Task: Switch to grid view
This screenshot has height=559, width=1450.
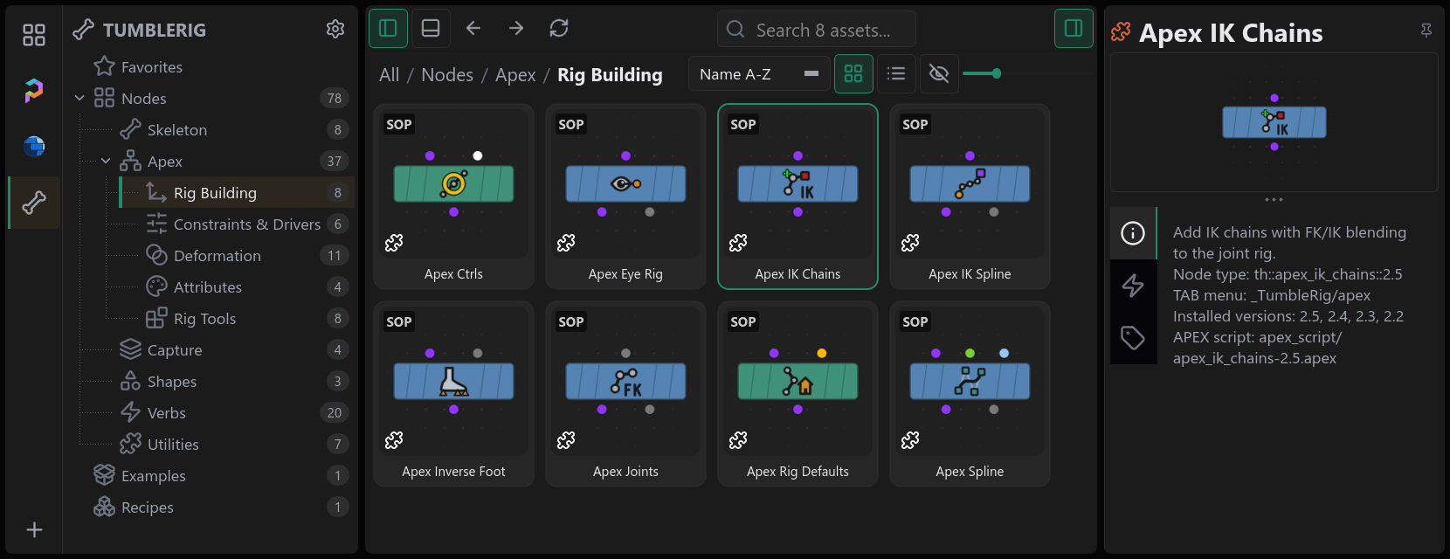Action: pyautogui.click(x=853, y=74)
